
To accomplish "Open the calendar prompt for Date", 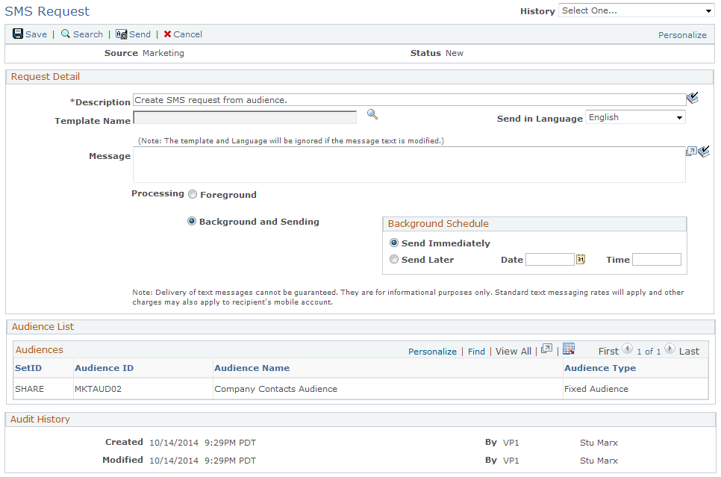I will point(580,259).
